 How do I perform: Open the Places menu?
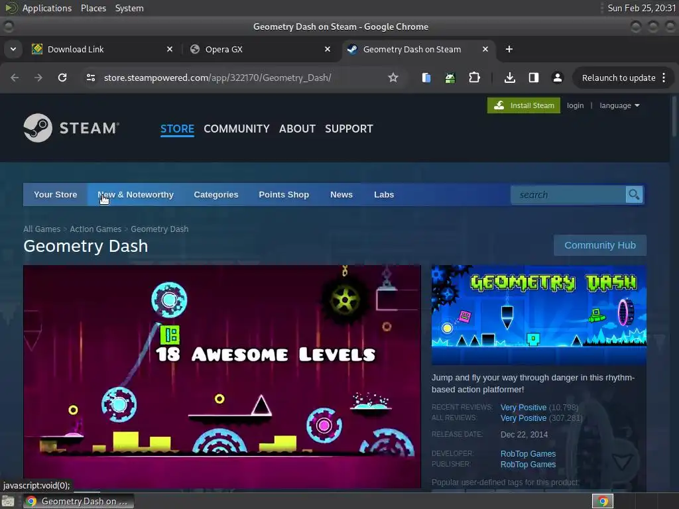[93, 8]
